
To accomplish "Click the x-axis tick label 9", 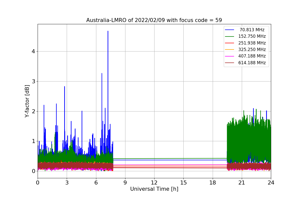I will (x=125, y=183).
